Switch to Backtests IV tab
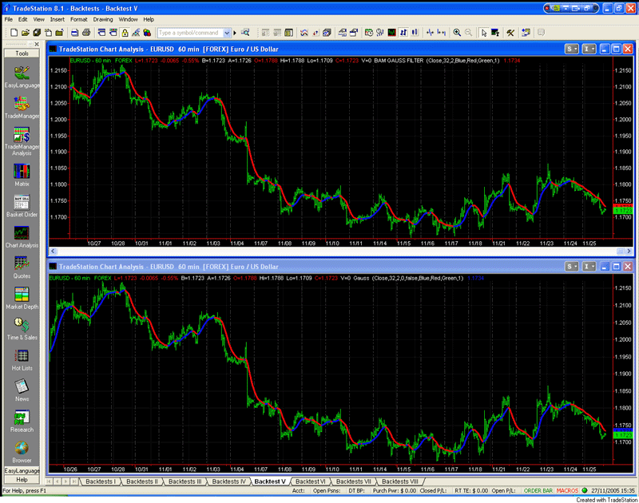The height and width of the screenshot is (503, 639). [x=229, y=481]
